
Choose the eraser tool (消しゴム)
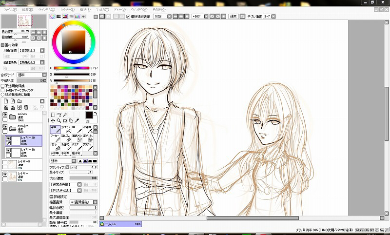pos(66,138)
